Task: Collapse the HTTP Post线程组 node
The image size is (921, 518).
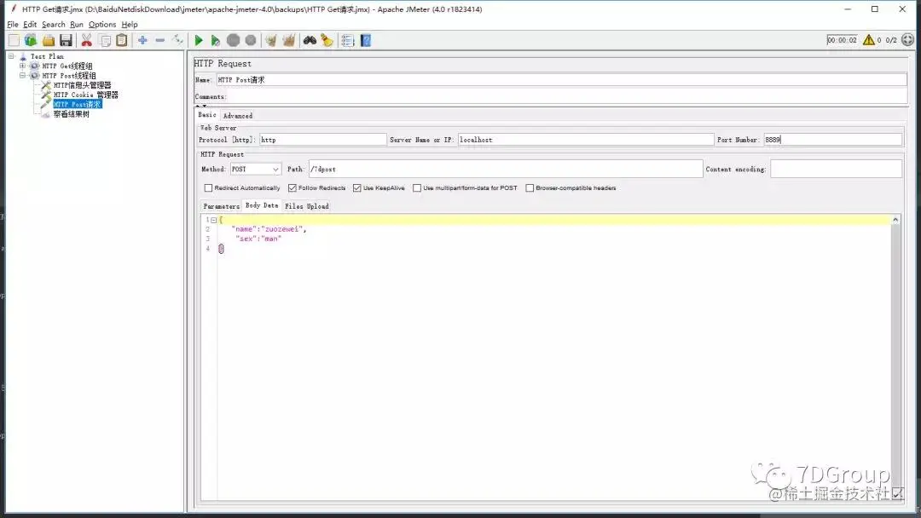Action: click(22, 75)
